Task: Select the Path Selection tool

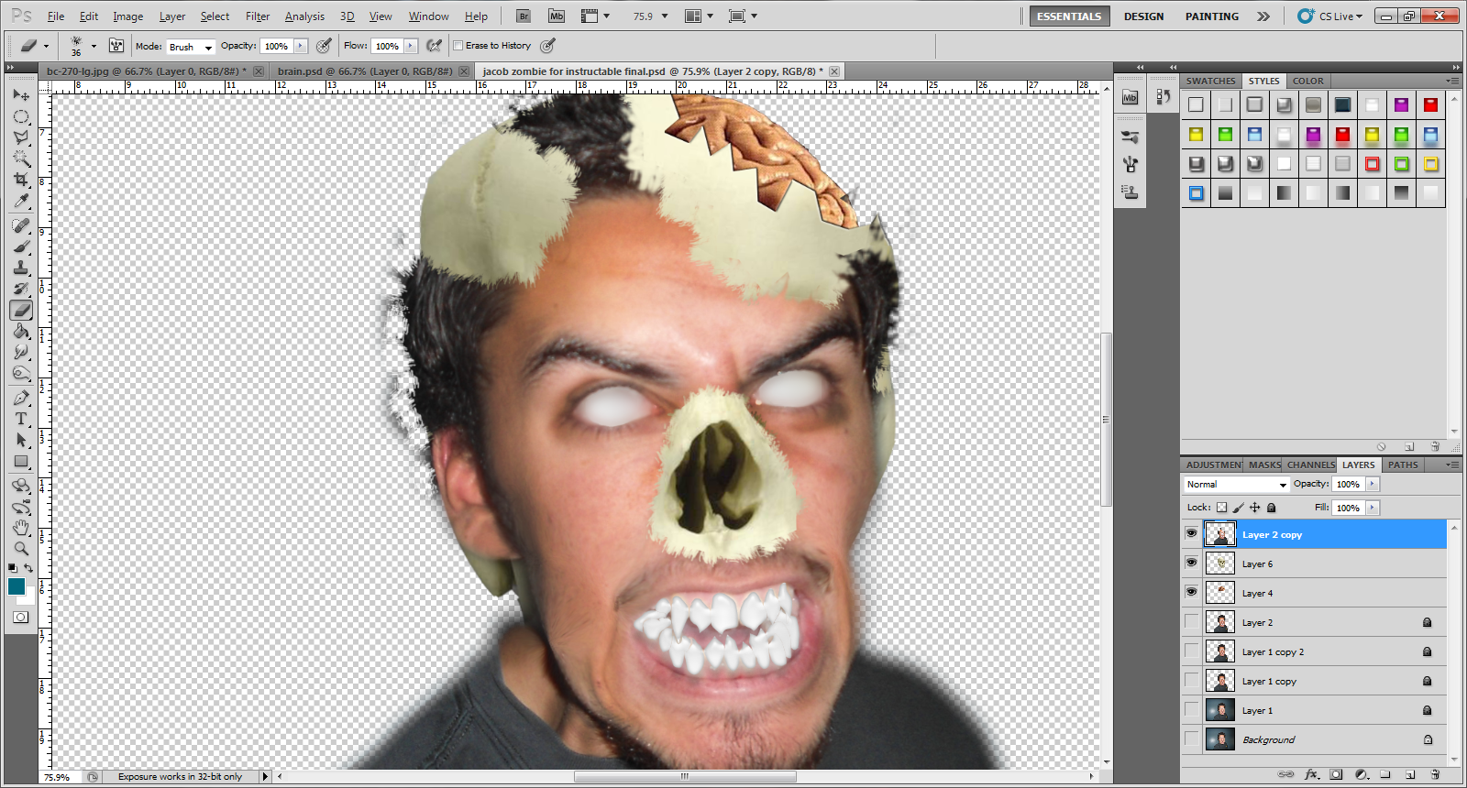Action: [21, 441]
